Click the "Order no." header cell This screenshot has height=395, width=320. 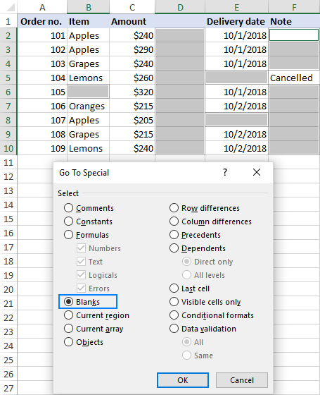(42, 21)
